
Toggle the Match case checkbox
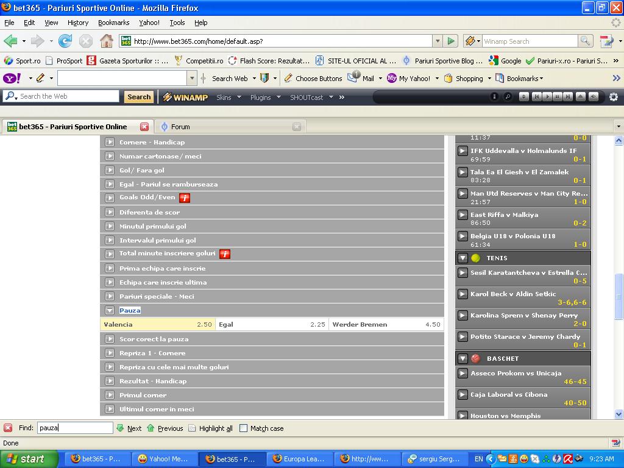tap(244, 428)
